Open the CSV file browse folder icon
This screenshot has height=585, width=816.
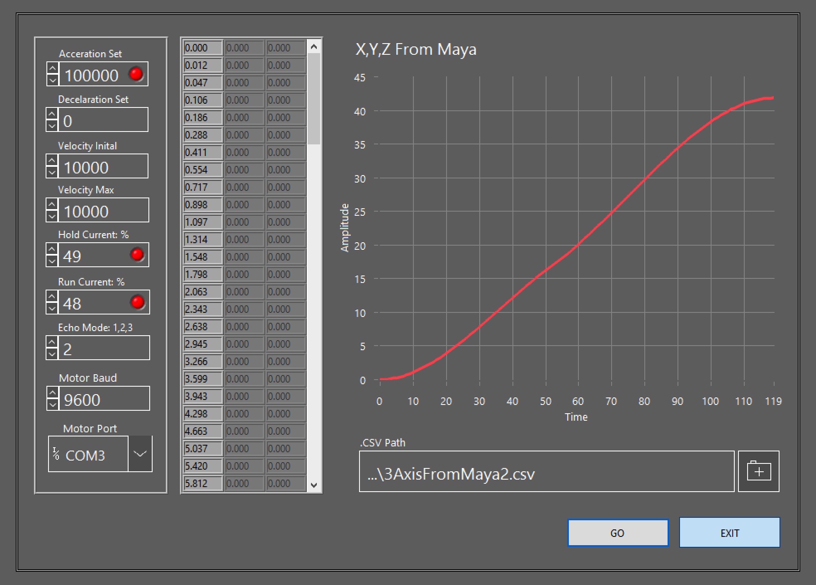tap(758, 471)
